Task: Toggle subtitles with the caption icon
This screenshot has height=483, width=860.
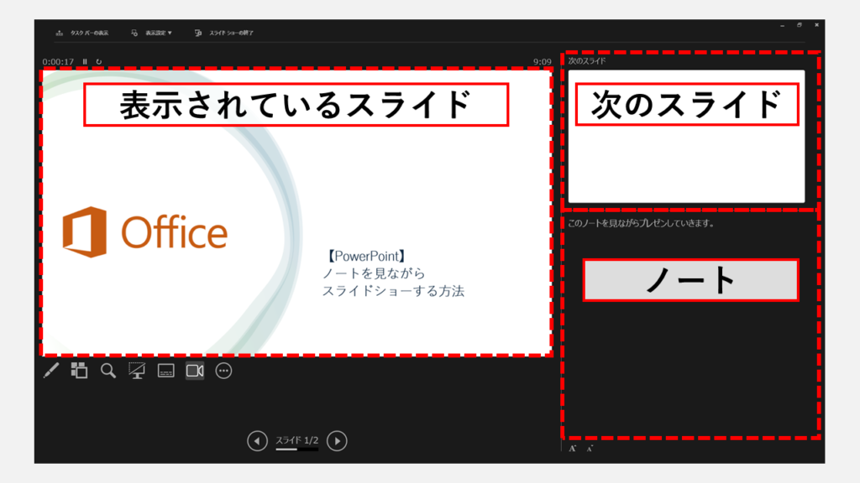Action: click(x=165, y=371)
